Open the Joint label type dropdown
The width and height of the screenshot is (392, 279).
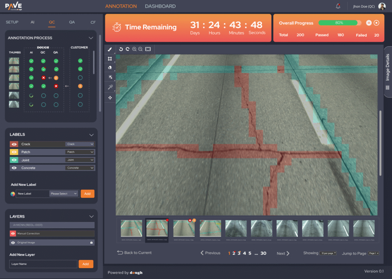tap(80, 160)
